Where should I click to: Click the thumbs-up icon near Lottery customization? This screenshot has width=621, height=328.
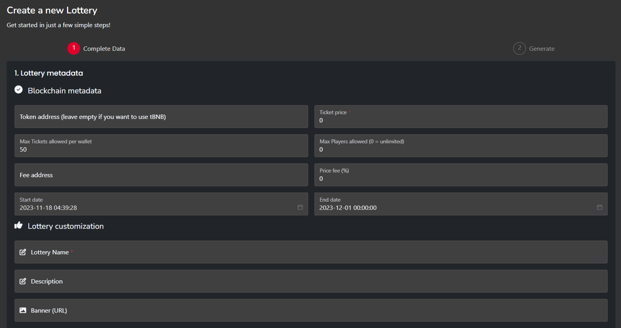coord(19,225)
